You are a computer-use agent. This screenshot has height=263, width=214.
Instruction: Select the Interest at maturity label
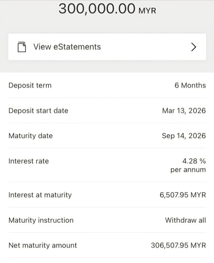40,195
